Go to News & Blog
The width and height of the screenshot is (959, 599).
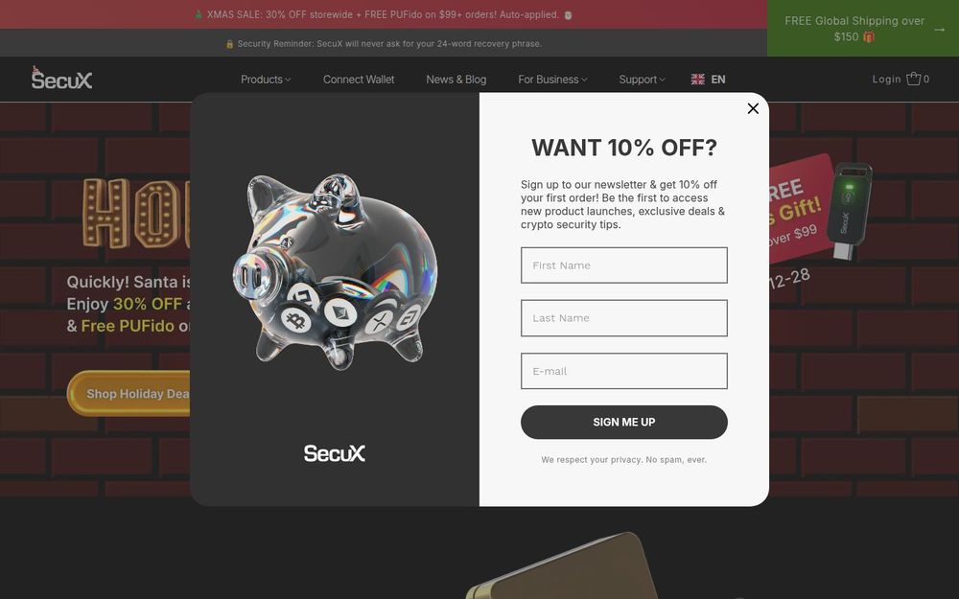click(456, 80)
